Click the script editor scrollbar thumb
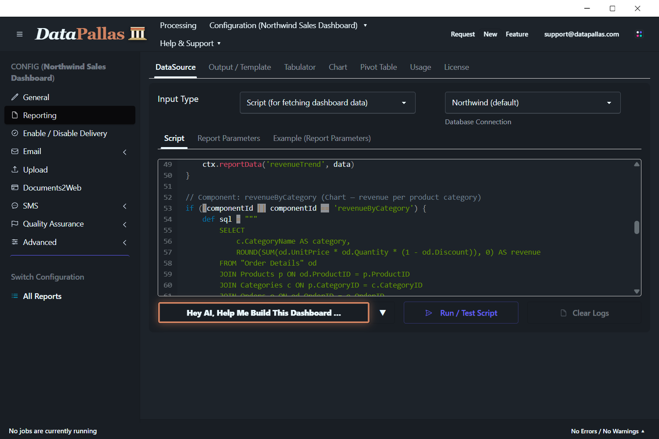The width and height of the screenshot is (659, 439). pos(637,227)
